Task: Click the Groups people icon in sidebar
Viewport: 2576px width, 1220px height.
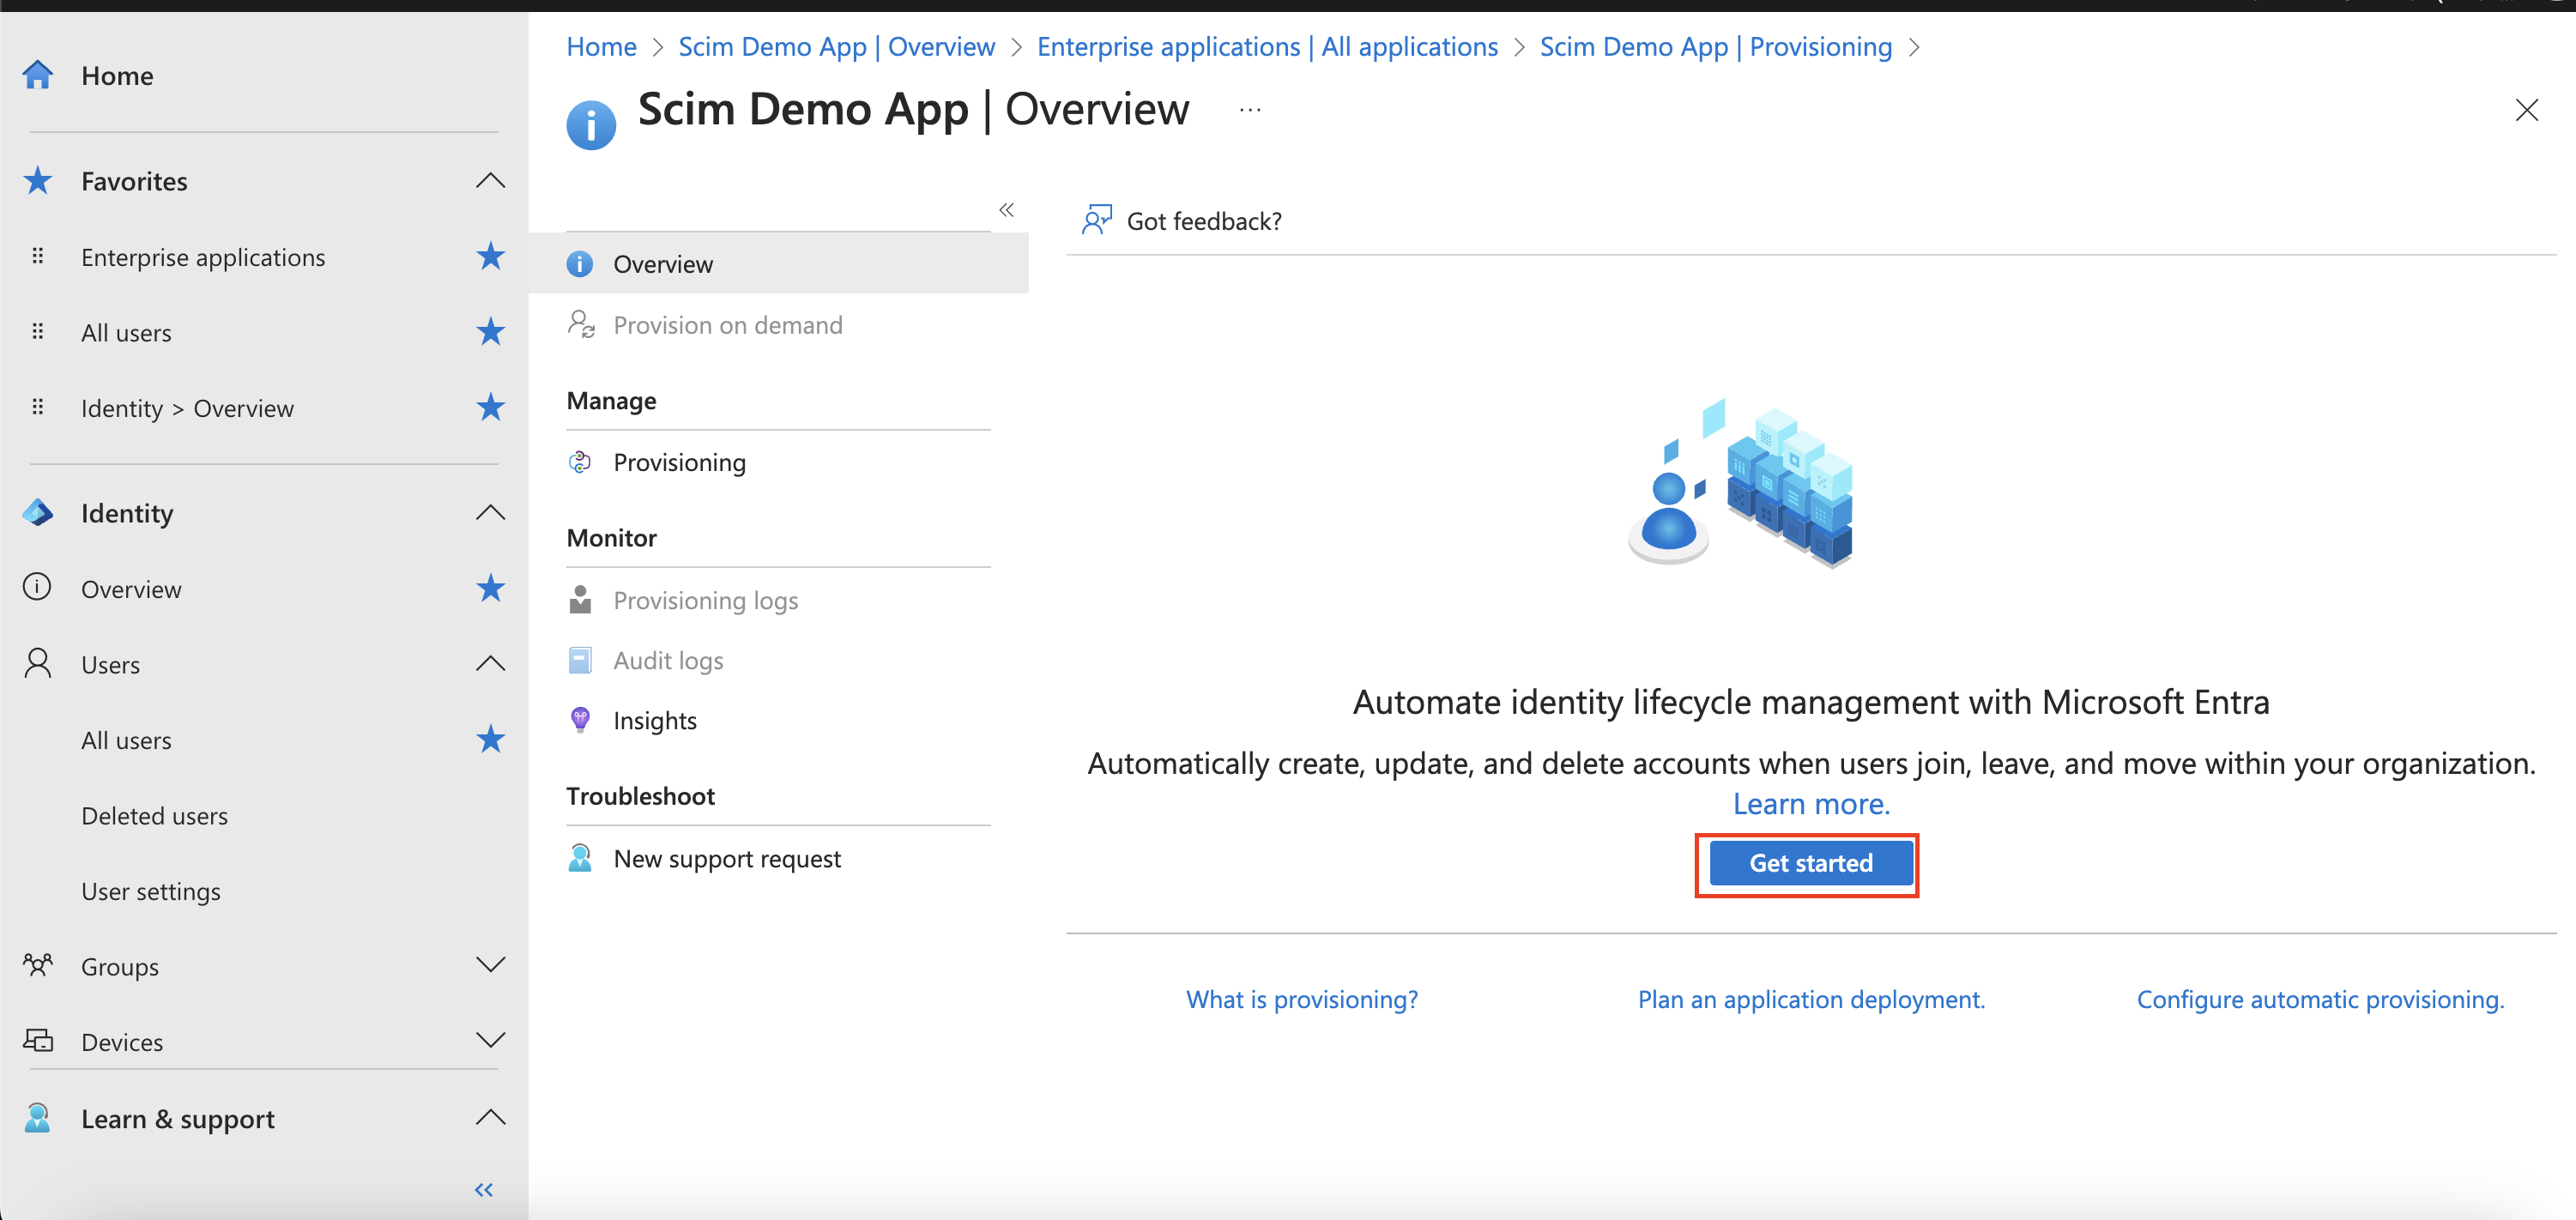Action: 38,965
